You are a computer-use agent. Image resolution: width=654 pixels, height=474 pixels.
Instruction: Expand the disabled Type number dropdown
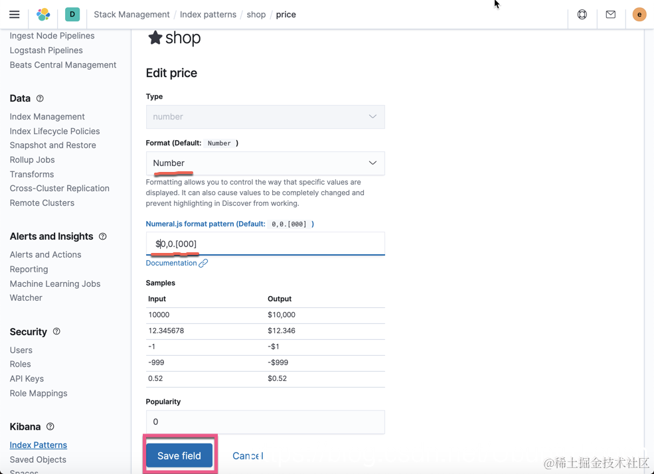coord(266,117)
